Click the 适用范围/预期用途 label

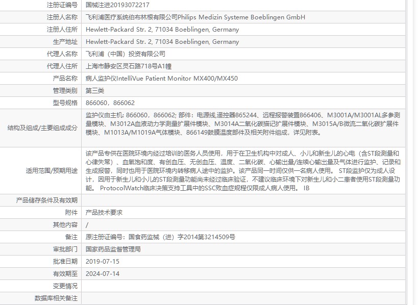(52, 171)
